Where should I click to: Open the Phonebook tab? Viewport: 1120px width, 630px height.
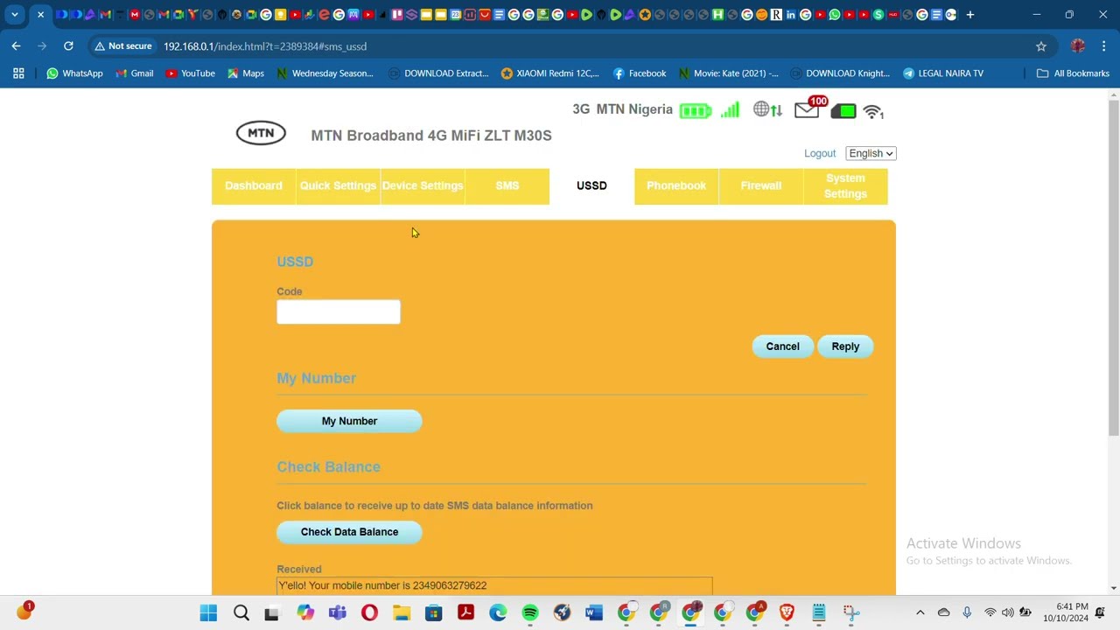(676, 185)
